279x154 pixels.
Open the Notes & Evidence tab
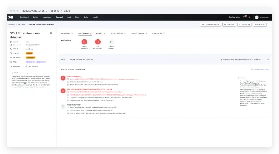139,33
